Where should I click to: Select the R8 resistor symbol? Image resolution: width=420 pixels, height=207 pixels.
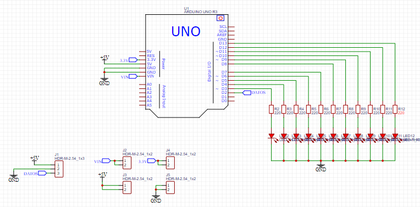click(346, 109)
